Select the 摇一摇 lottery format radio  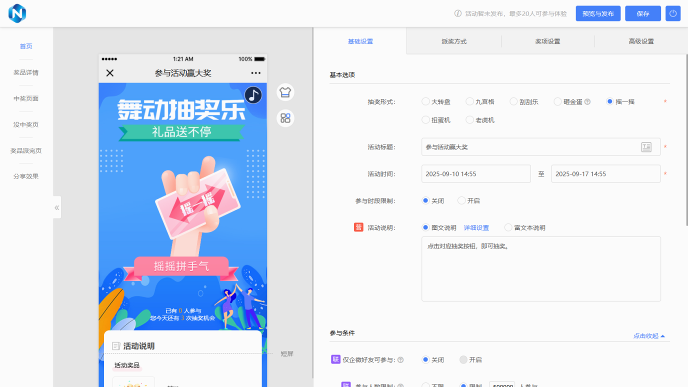pyautogui.click(x=609, y=101)
